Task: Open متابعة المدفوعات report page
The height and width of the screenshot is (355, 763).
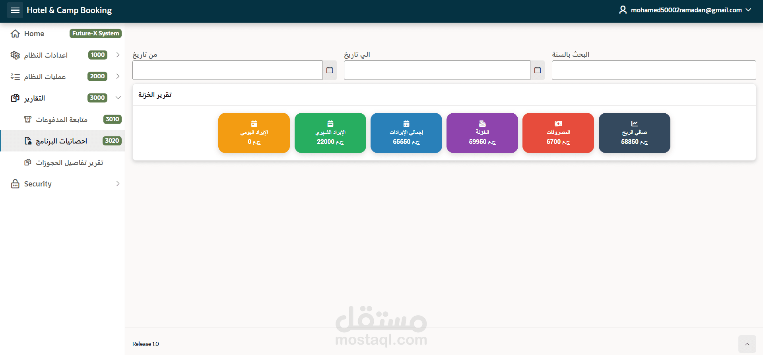Action: [62, 119]
